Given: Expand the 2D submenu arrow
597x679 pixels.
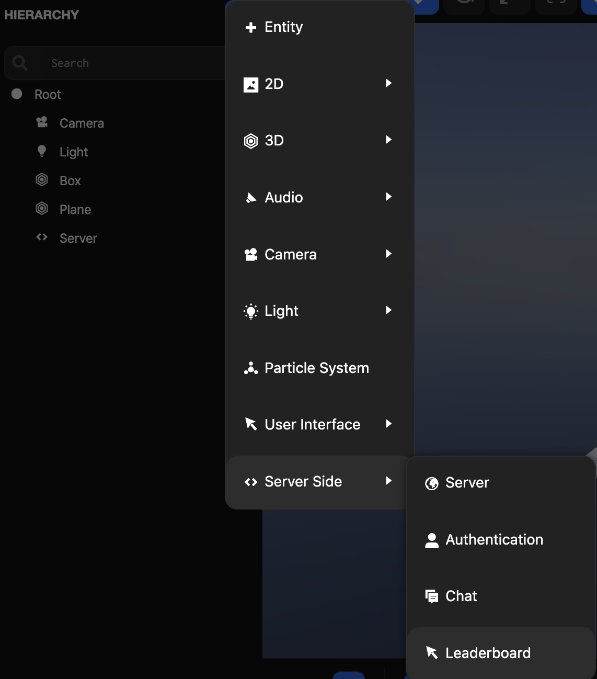Looking at the screenshot, I should pos(388,84).
